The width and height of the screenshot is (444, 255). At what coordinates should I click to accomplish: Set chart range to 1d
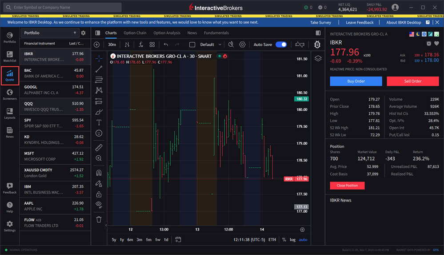tap(166, 240)
